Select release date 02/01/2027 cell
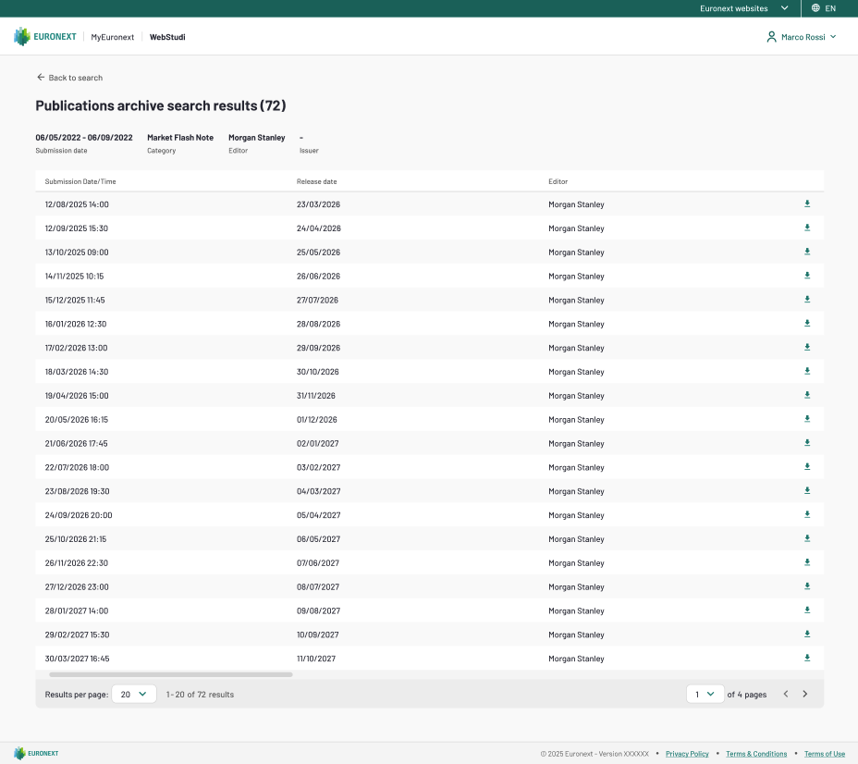 pyautogui.click(x=317, y=443)
